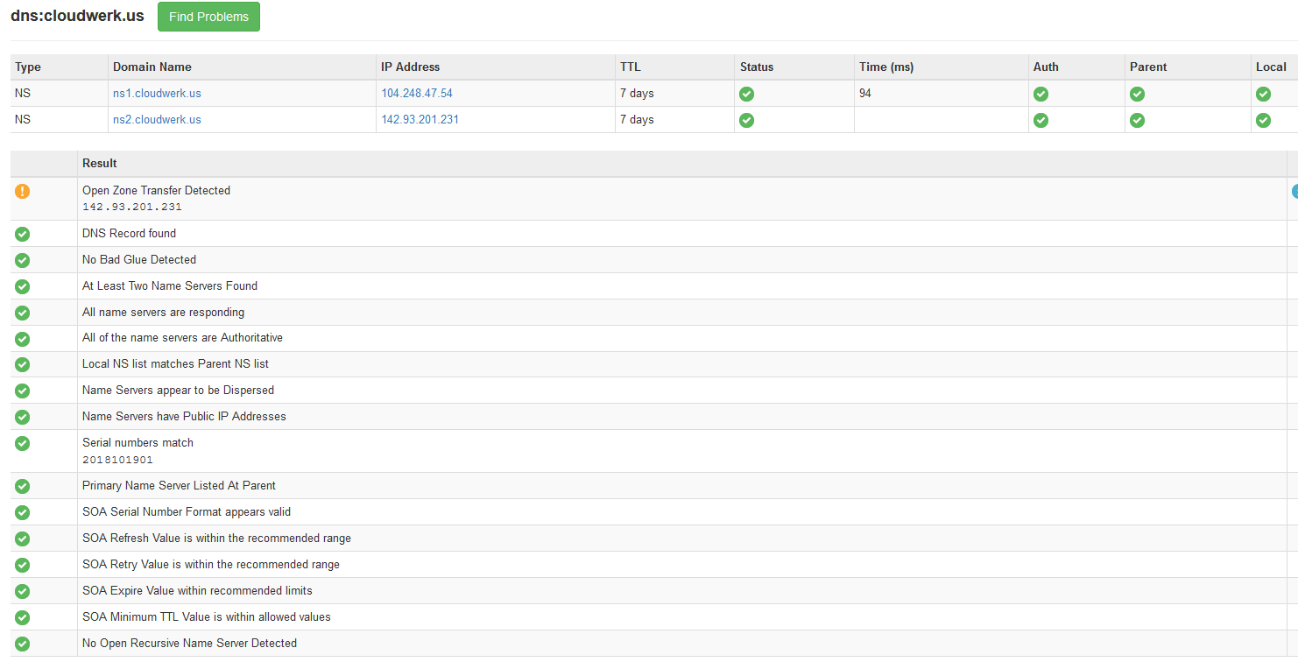Open IP address 104.248.47.54 link
This screenshot has height=669, width=1298.
click(417, 93)
